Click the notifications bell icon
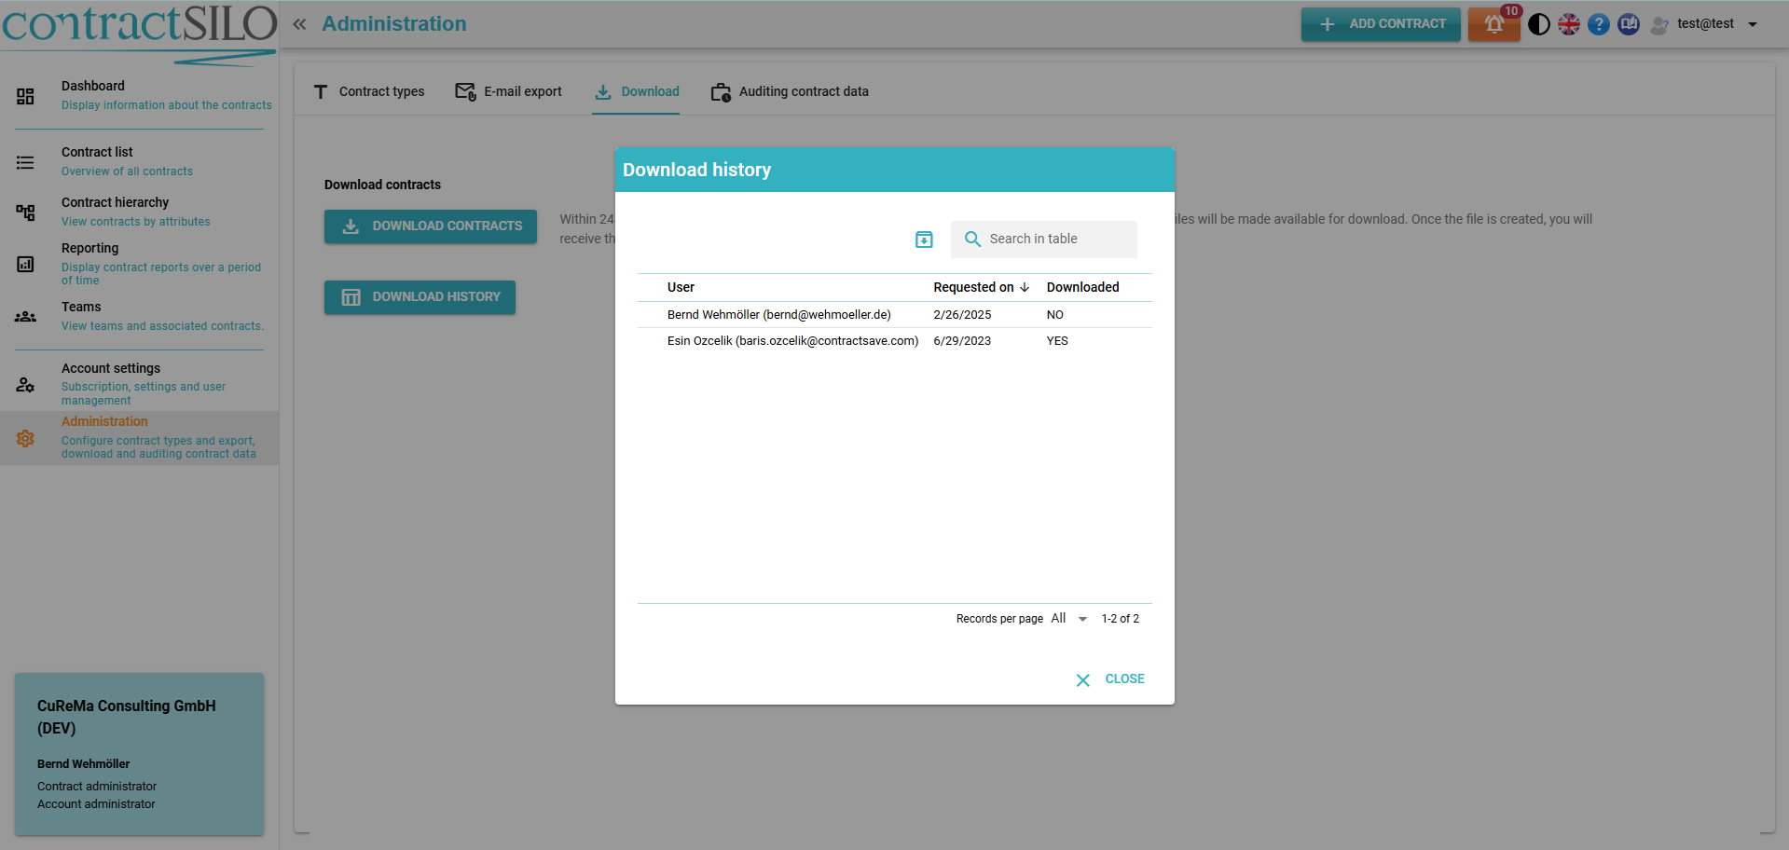 coord(1493,24)
